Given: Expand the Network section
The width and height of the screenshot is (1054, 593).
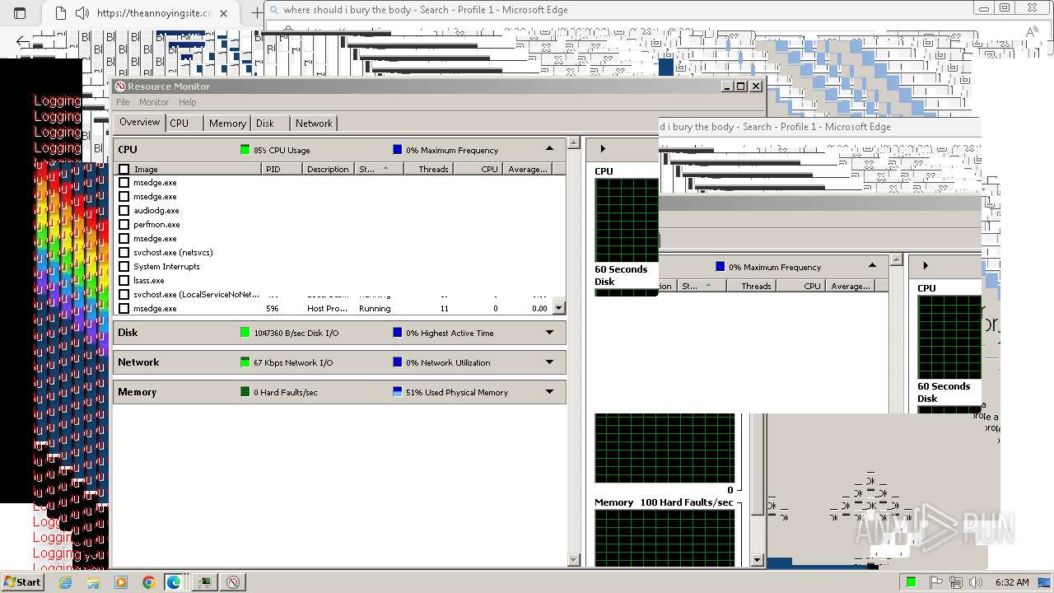Looking at the screenshot, I should click(549, 362).
